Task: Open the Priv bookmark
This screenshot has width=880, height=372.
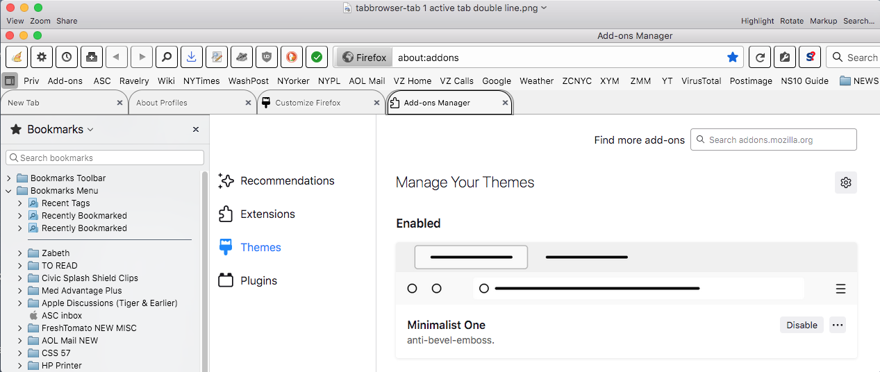Action: tap(31, 81)
